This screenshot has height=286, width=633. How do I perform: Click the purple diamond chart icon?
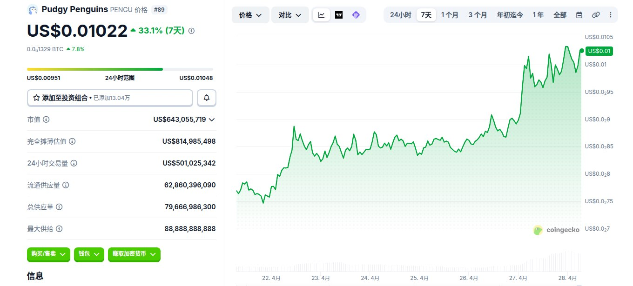356,15
